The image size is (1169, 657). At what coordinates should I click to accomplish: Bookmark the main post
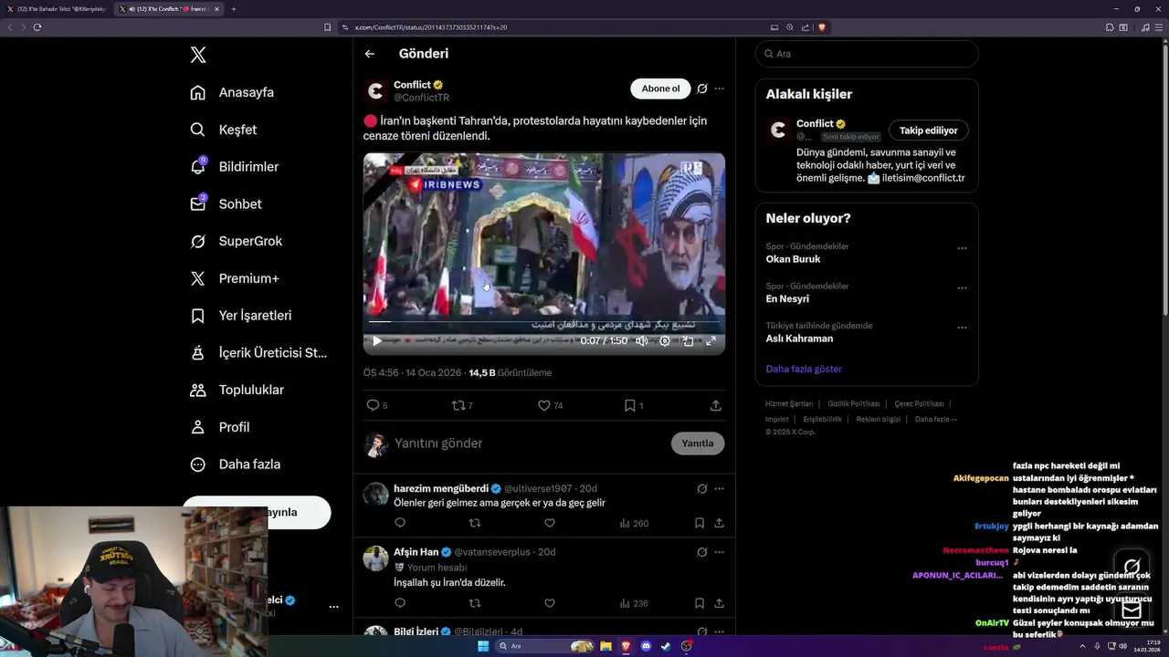(x=630, y=405)
